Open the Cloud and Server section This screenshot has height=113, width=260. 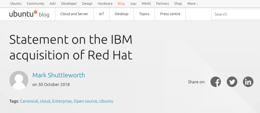click(x=74, y=14)
